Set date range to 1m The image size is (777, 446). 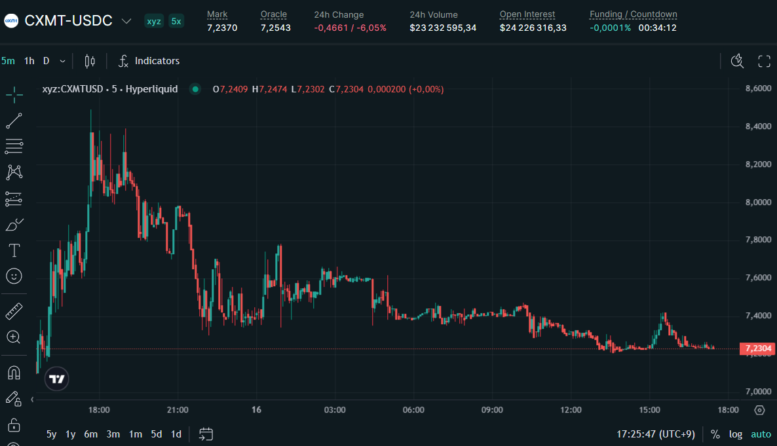[x=135, y=434]
